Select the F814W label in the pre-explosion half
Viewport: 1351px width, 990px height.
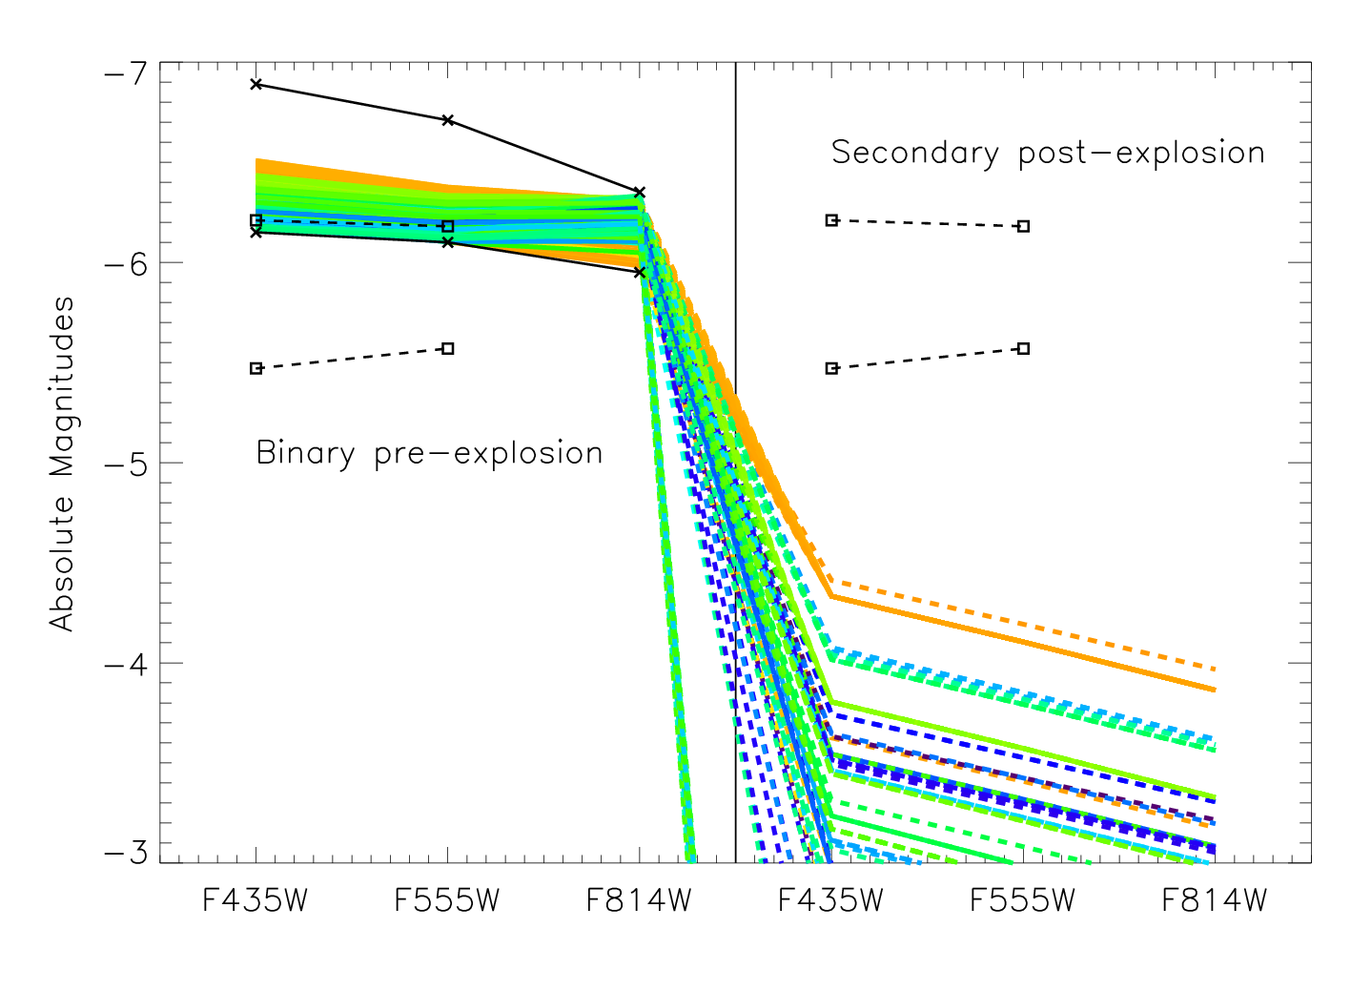point(639,900)
